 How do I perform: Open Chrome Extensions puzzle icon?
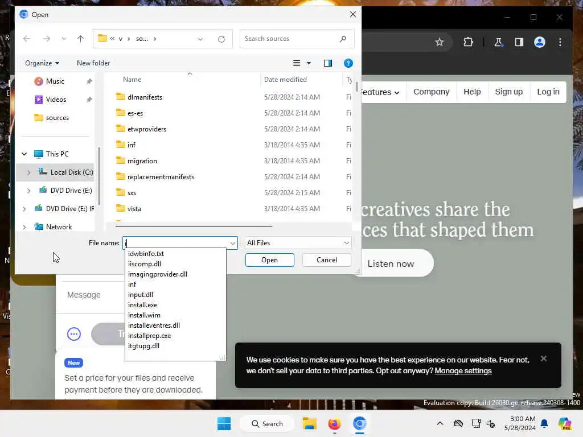468,42
